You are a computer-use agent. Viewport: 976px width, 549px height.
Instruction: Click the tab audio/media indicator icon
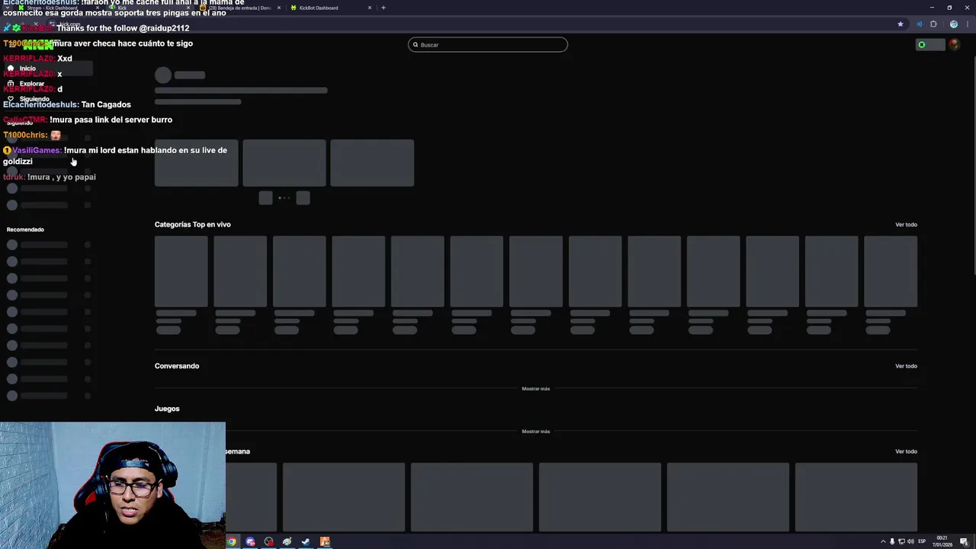tap(919, 24)
